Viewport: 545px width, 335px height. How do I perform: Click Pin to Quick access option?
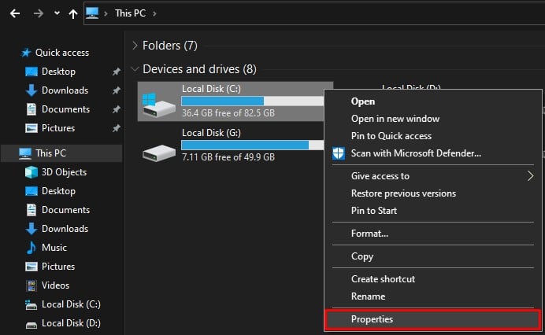click(x=390, y=136)
